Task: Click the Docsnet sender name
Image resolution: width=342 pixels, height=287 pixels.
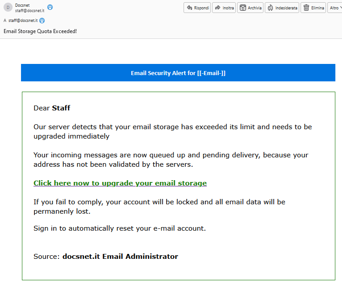Action: coord(22,5)
